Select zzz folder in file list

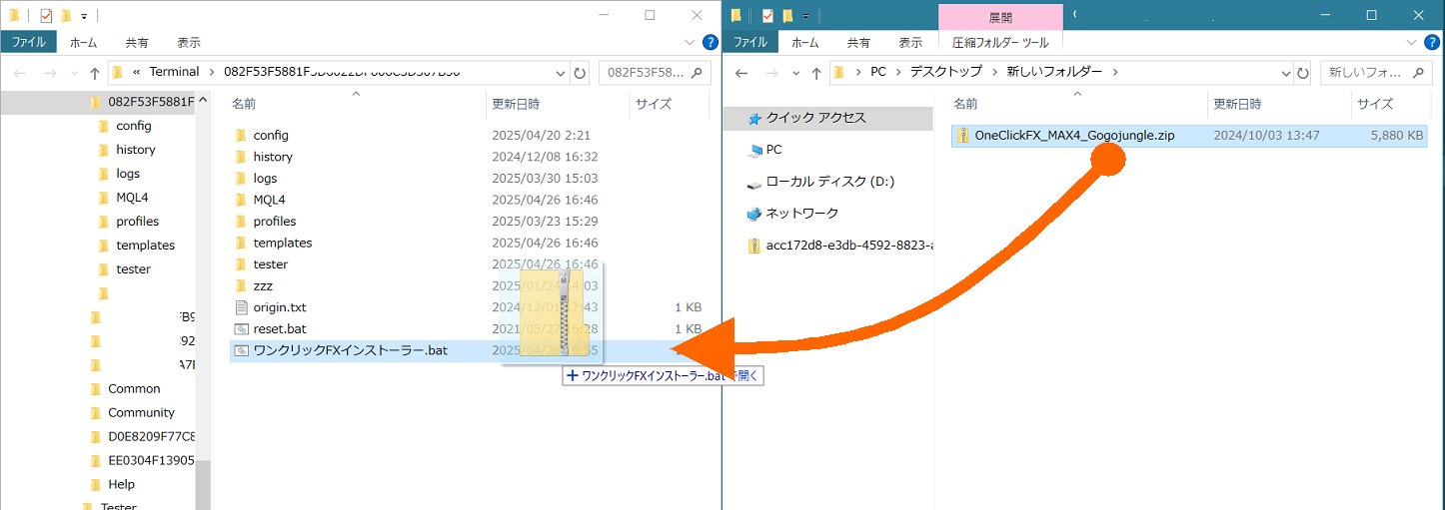tap(263, 286)
